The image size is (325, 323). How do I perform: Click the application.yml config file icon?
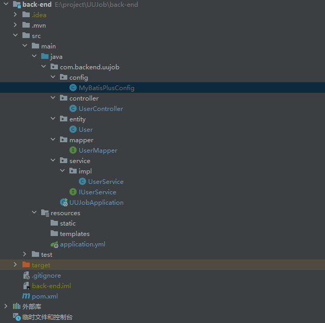click(x=54, y=244)
